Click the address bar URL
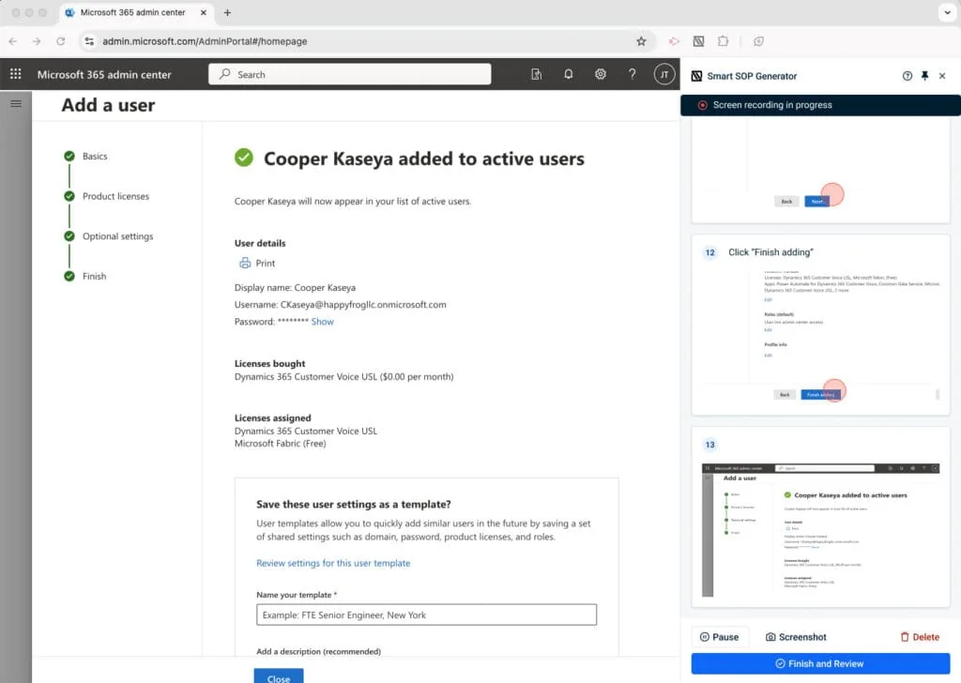Image resolution: width=961 pixels, height=683 pixels. [205, 41]
